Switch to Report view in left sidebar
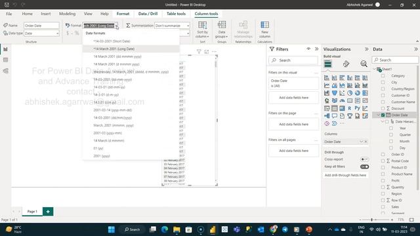The image size is (420, 236). tap(5, 49)
